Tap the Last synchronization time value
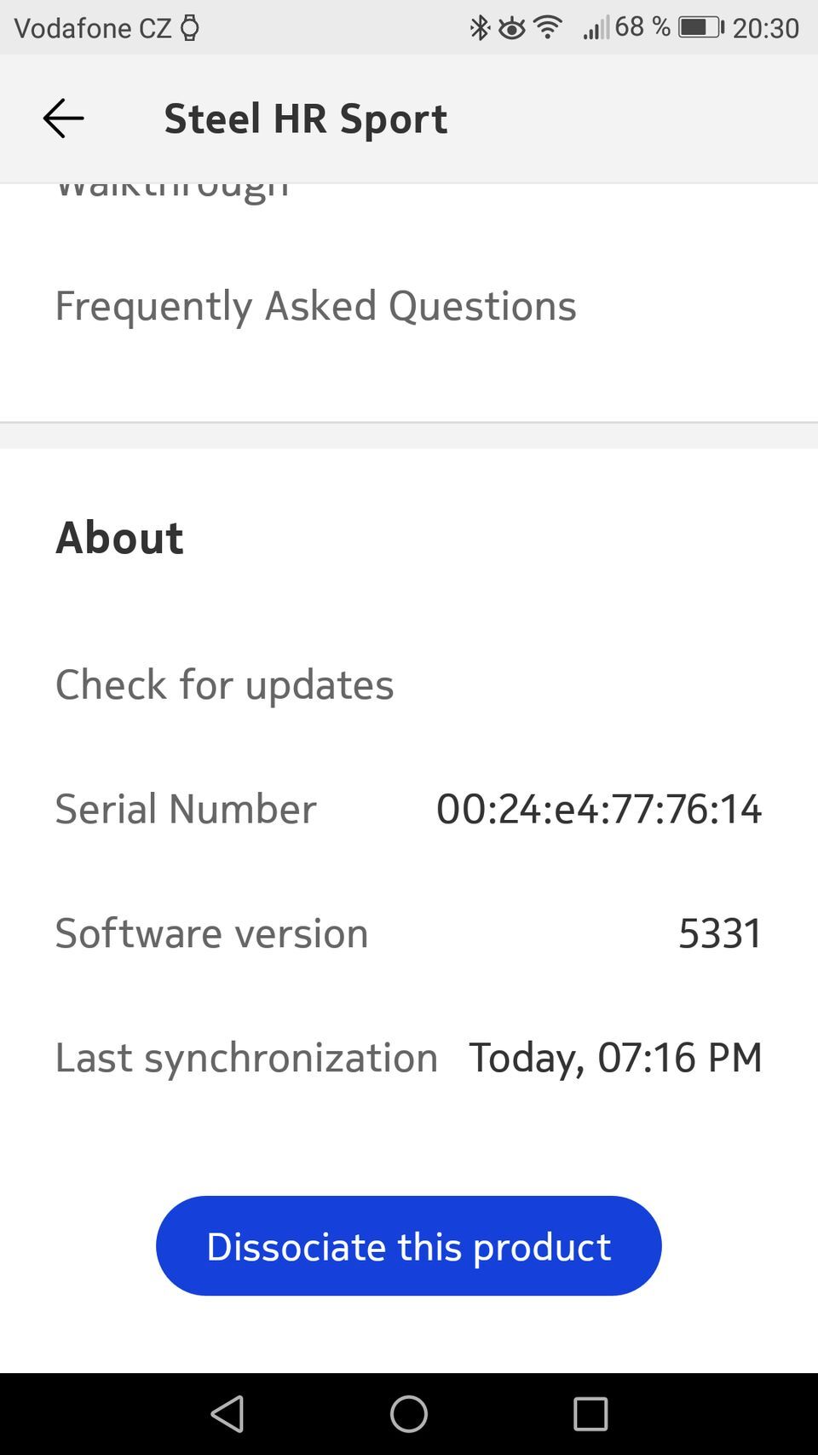The height and width of the screenshot is (1455, 818). [615, 1057]
